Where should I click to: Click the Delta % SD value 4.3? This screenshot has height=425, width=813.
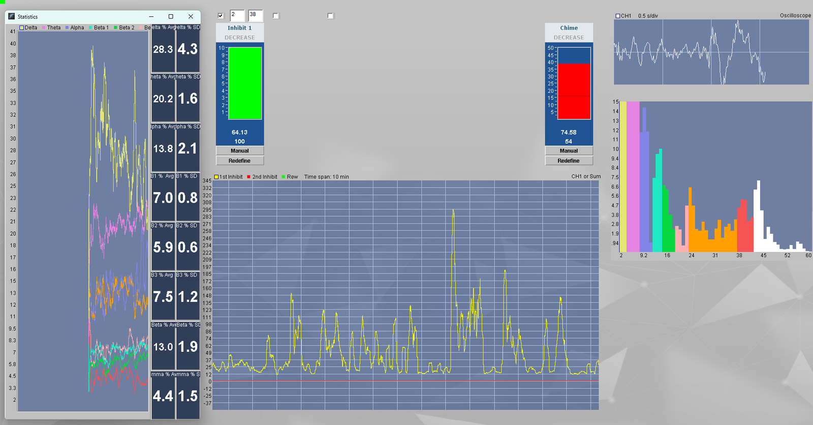[x=187, y=49]
